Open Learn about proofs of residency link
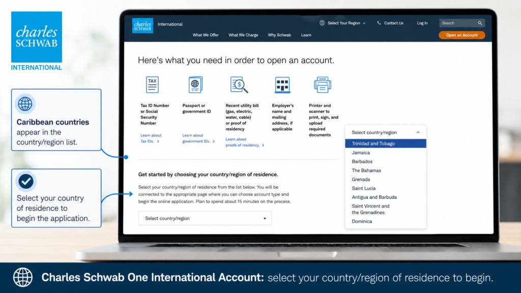Viewport: 521px width, 293px height. pyautogui.click(x=245, y=142)
